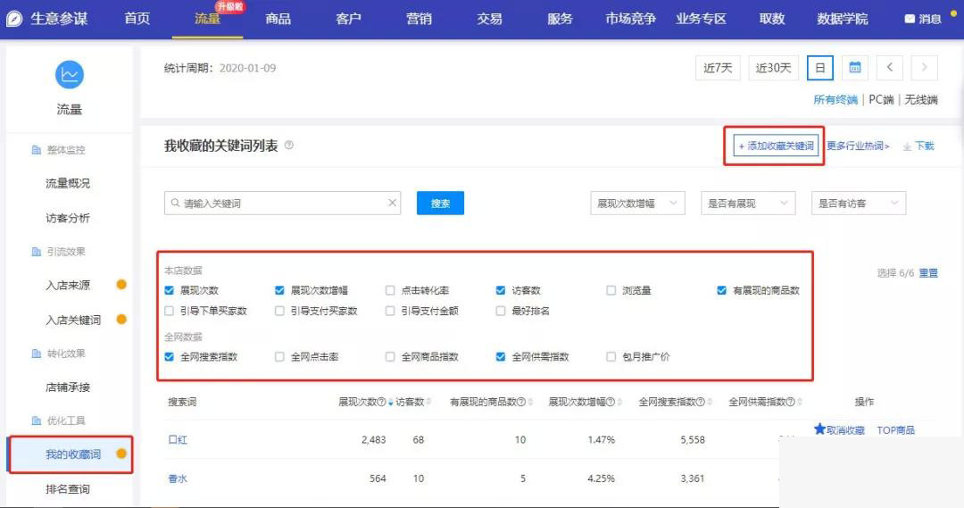This screenshot has width=964, height=508.
Task: Check the 全网点击率 checkbox
Action: 279,356
